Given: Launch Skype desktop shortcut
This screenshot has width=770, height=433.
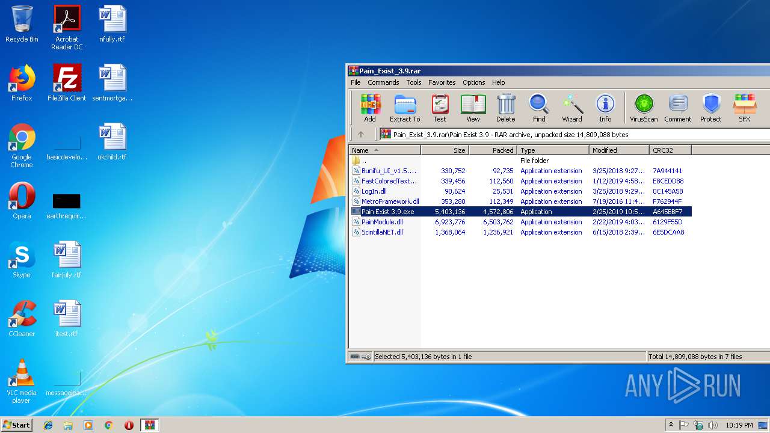Looking at the screenshot, I should click(22, 260).
